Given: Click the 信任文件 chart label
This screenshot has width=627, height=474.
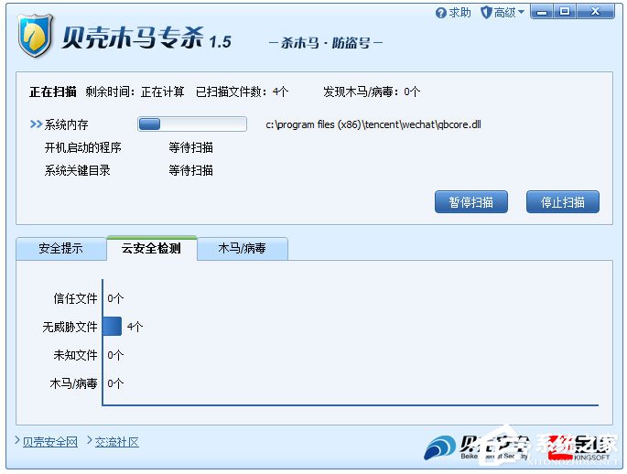Looking at the screenshot, I should [x=76, y=298].
